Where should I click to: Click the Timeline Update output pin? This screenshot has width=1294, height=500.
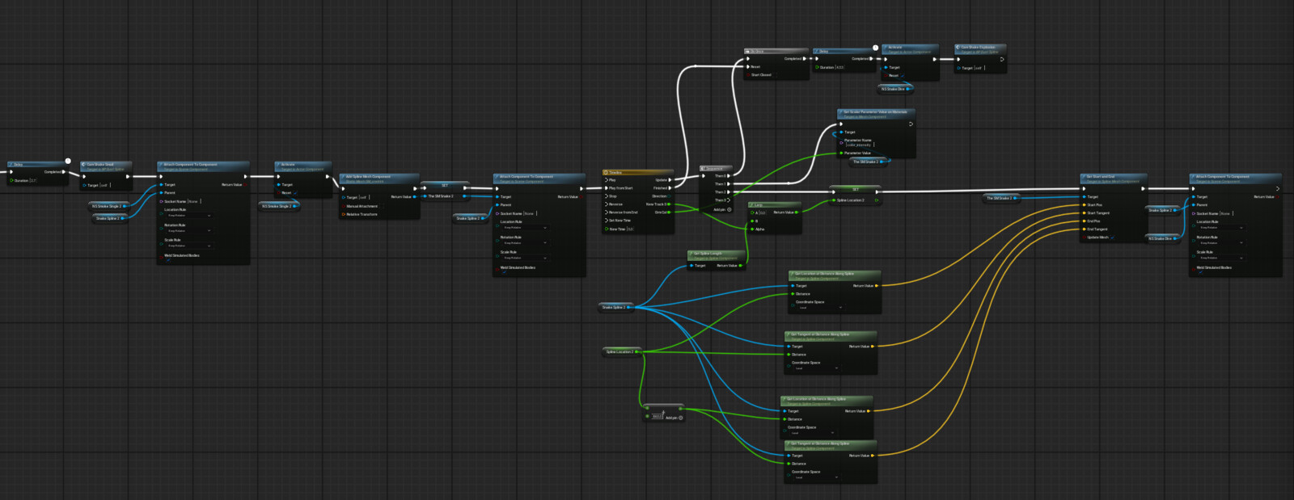click(670, 180)
